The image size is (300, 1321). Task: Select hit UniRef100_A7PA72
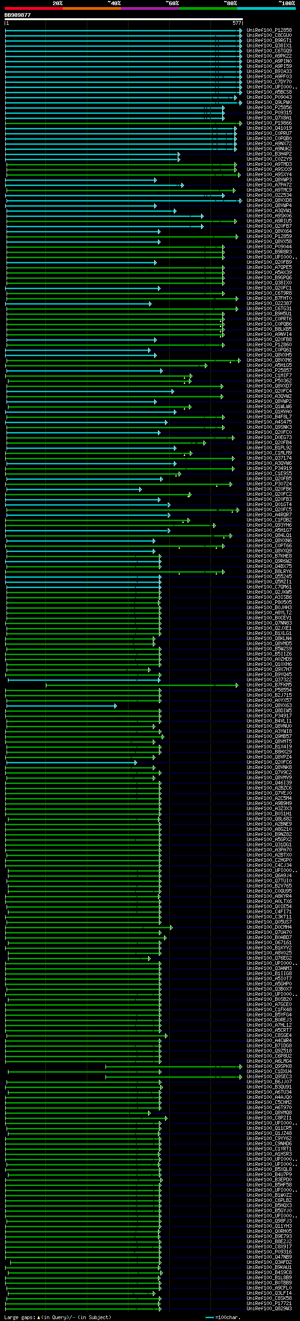[269, 185]
